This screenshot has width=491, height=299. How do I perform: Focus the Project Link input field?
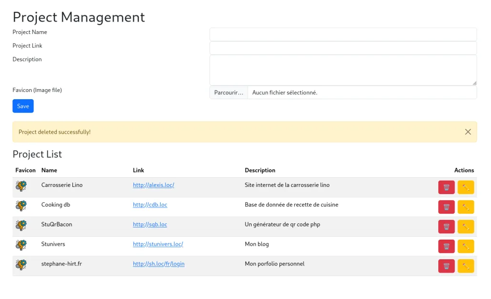pyautogui.click(x=343, y=48)
